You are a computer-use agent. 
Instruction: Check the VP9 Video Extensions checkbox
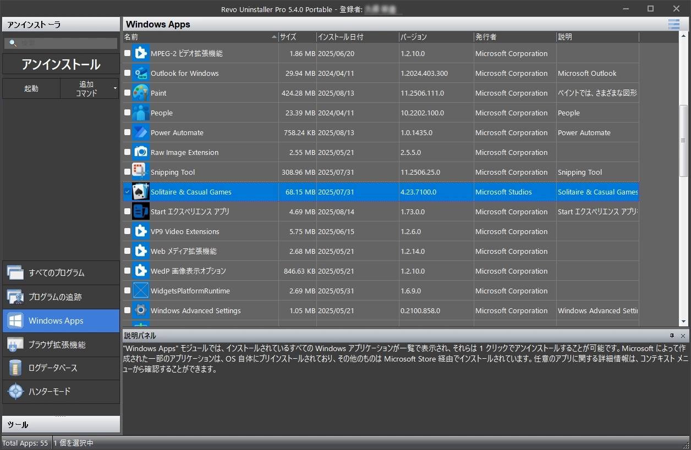pyautogui.click(x=128, y=231)
